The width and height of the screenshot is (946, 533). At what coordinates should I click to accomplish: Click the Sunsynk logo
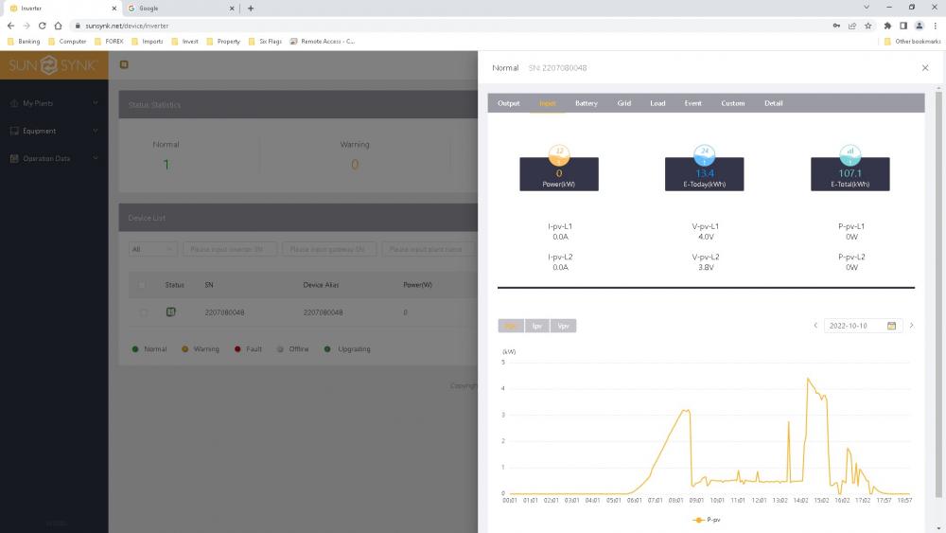[54, 65]
